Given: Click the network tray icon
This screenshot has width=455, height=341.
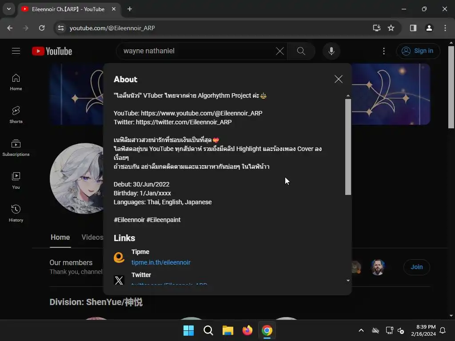Looking at the screenshot, I should click(389, 330).
